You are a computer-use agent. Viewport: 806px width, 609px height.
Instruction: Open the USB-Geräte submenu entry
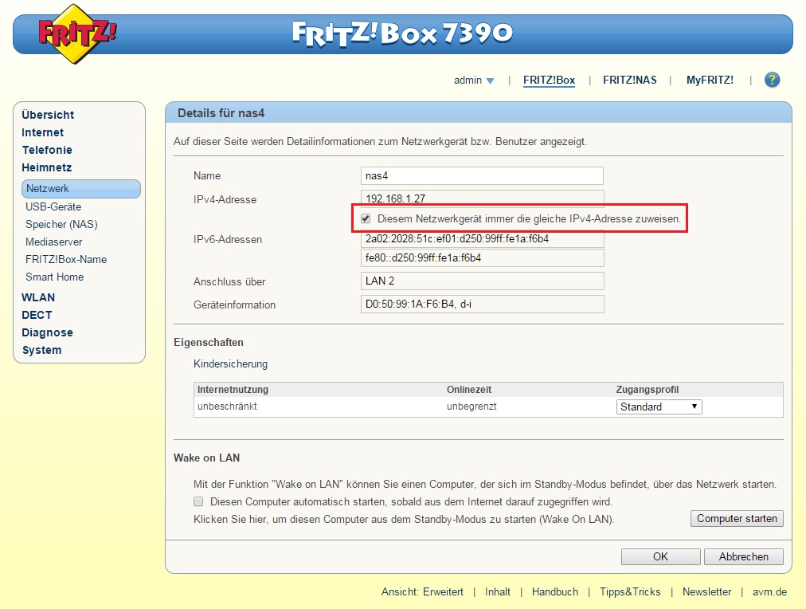(x=53, y=206)
